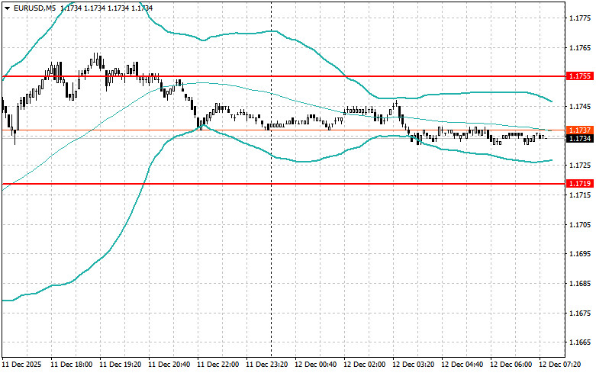Click the 11 Dec 19:20 time label
The height and width of the screenshot is (373, 596).
point(120,365)
